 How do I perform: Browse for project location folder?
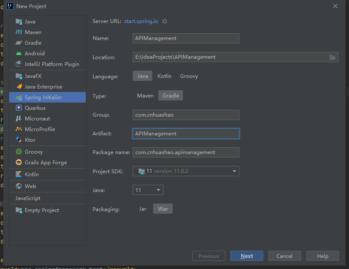tap(332, 57)
